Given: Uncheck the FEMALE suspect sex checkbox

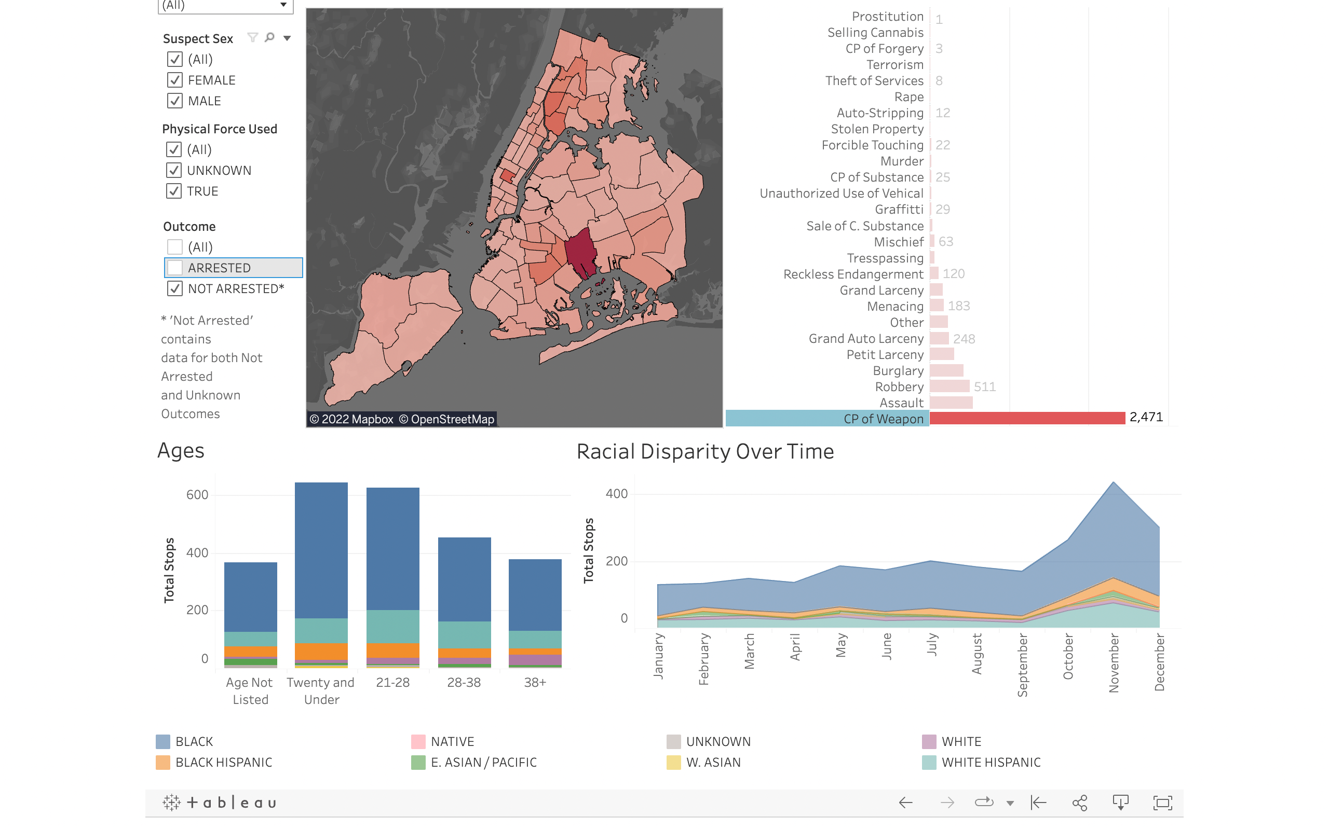Looking at the screenshot, I should click(174, 80).
